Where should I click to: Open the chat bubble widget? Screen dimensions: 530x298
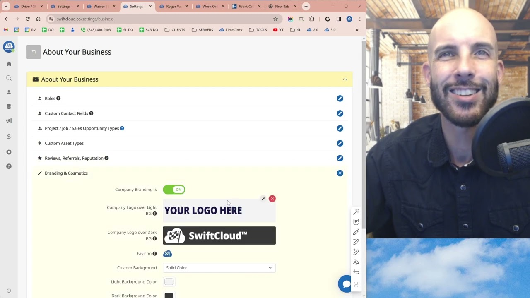click(345, 284)
